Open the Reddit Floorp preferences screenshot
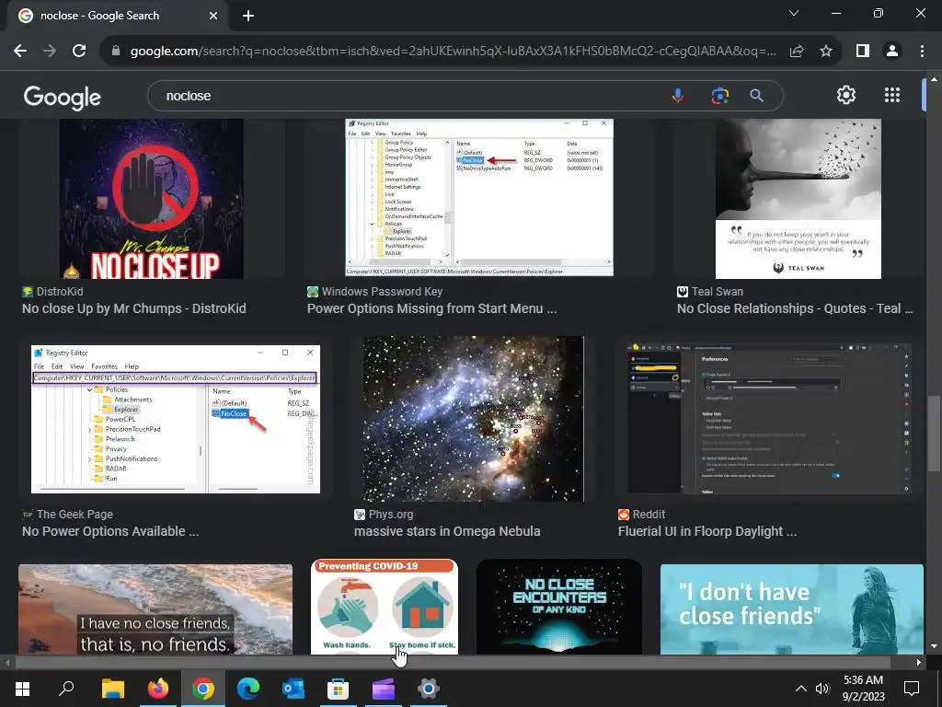This screenshot has width=942, height=707. [768, 419]
